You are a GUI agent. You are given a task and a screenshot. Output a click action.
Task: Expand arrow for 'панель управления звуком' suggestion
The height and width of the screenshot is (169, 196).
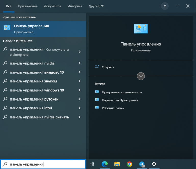(x=80, y=81)
